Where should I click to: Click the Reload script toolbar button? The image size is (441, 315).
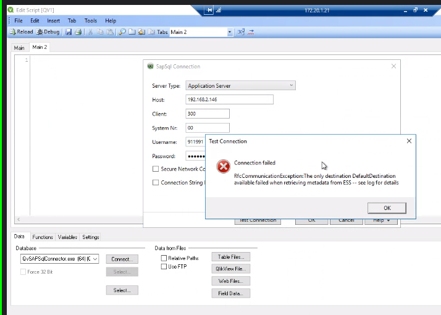click(x=21, y=32)
